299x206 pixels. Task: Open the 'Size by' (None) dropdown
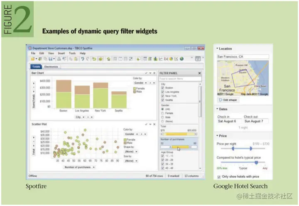coord(131,161)
